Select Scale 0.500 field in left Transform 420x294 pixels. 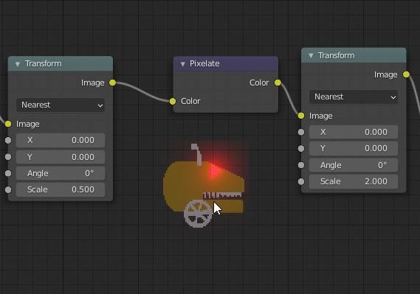(61, 190)
